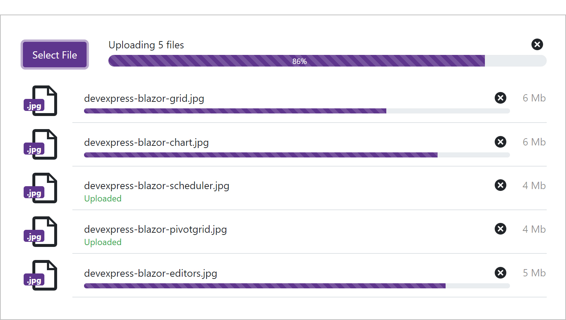
Task: Click the jpg file icon for grid file
Action: point(41,101)
